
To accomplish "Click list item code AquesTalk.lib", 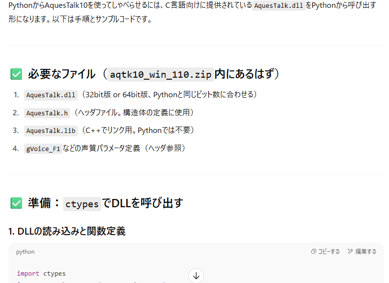I will click(x=50, y=131).
